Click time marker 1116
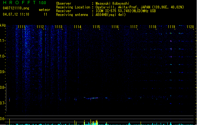Image resolution: width=197 pixels, height=125 pixels. click(x=115, y=27)
